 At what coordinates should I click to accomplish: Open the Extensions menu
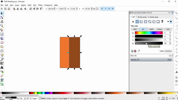coord(48,5)
